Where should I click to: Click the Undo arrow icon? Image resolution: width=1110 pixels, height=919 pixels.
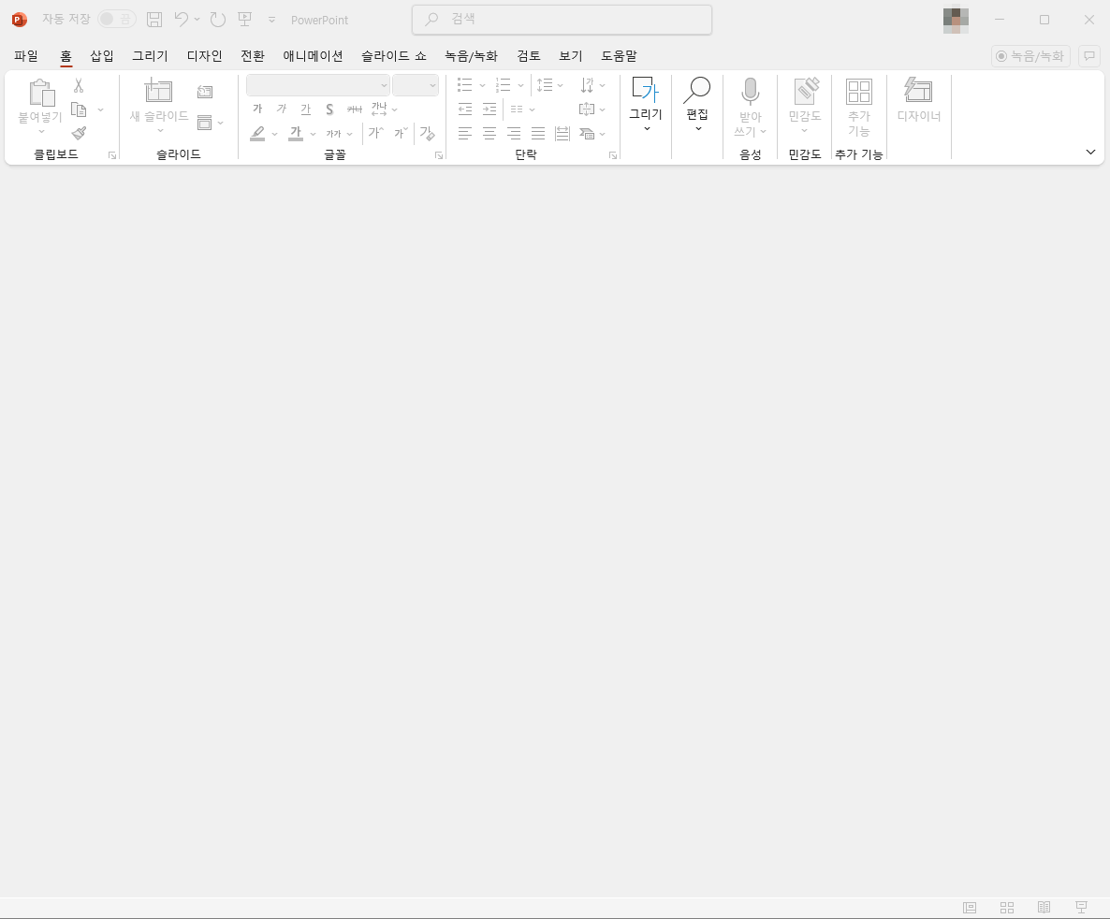point(182,20)
